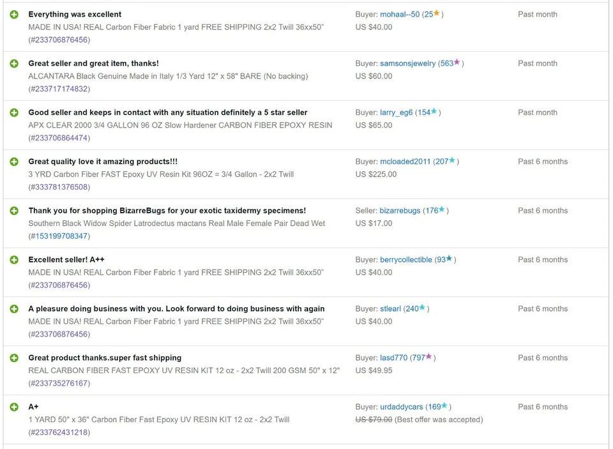This screenshot has height=449, width=613.
Task: Click the star icon beside samsonsjewelry's score
Action: click(x=457, y=63)
